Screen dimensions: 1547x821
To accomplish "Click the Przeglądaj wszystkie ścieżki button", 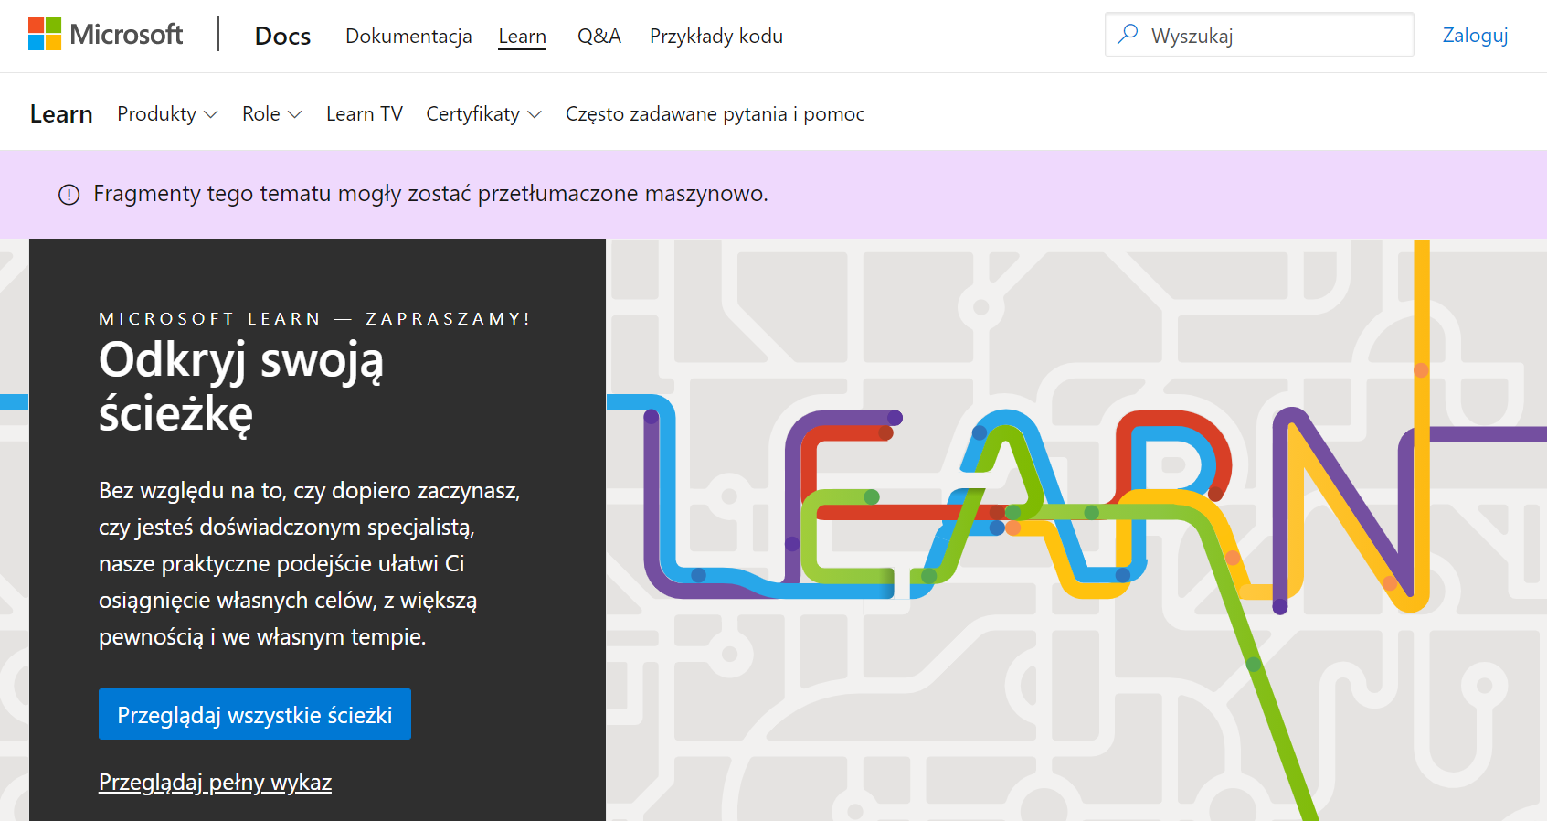I will (255, 714).
